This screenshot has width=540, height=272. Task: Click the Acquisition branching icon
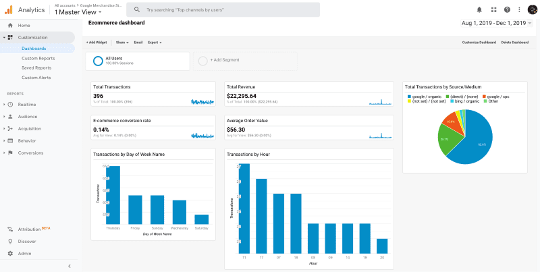10,128
